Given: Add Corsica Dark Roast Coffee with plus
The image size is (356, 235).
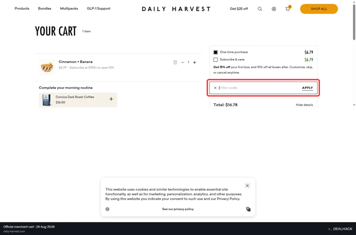Looking at the screenshot, I should click(111, 99).
